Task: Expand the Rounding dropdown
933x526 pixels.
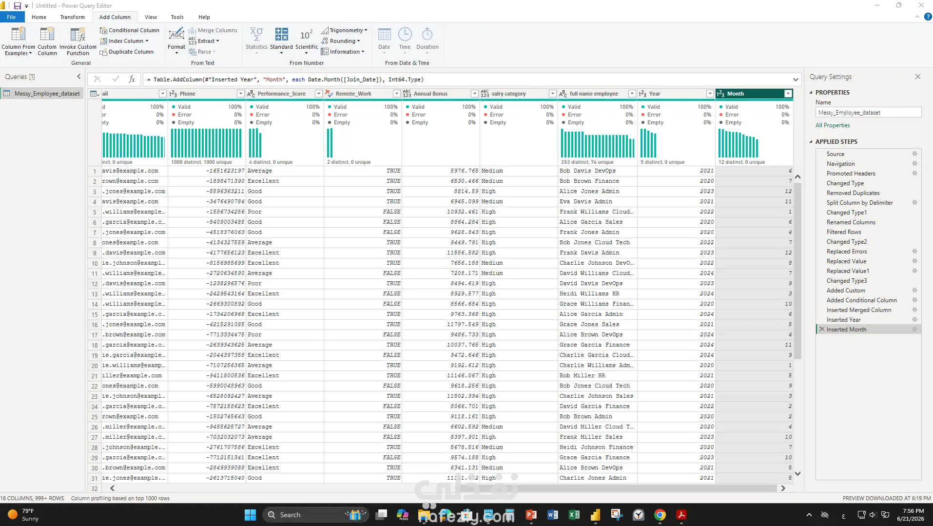Action: tap(341, 41)
